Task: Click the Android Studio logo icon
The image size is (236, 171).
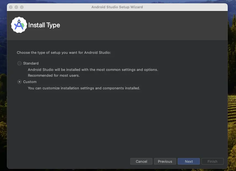Action: (x=19, y=25)
